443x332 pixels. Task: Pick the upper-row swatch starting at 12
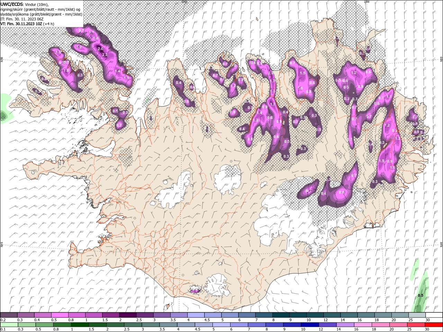tap(332, 315)
